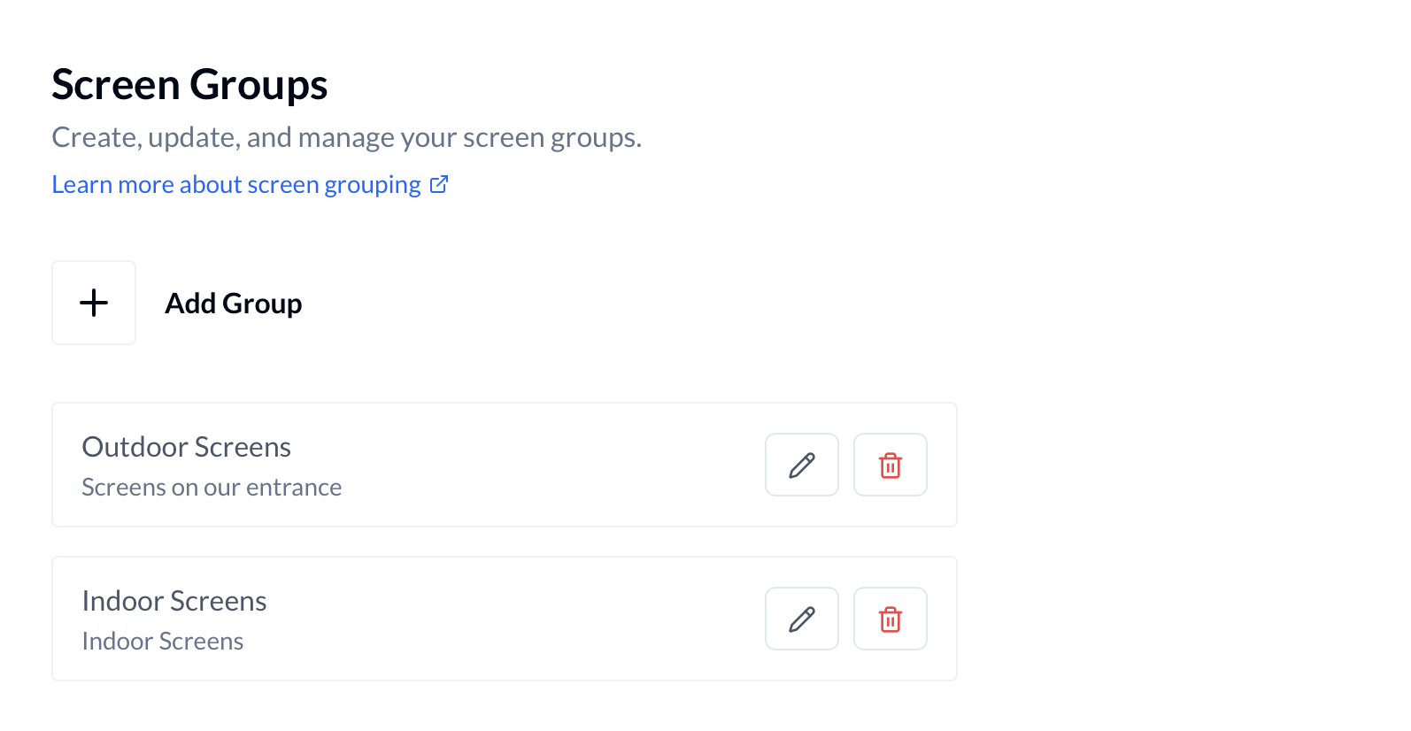Screen dimensions: 1411x731
Task: Click the word grouping in the help link
Action: point(372,185)
